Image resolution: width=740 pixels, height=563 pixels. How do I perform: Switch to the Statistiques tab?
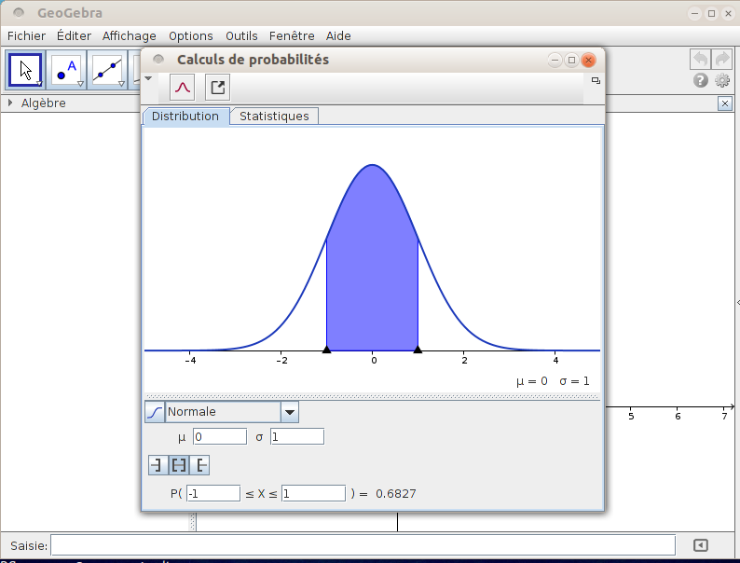(x=274, y=117)
